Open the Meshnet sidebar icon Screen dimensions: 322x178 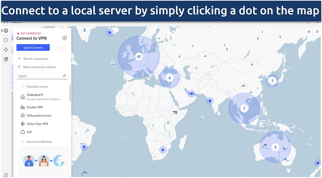point(6,50)
